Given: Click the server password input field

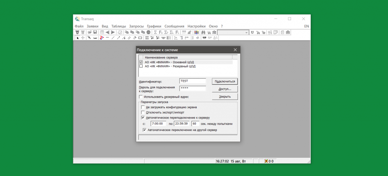Looking at the screenshot, I should 193,89.
